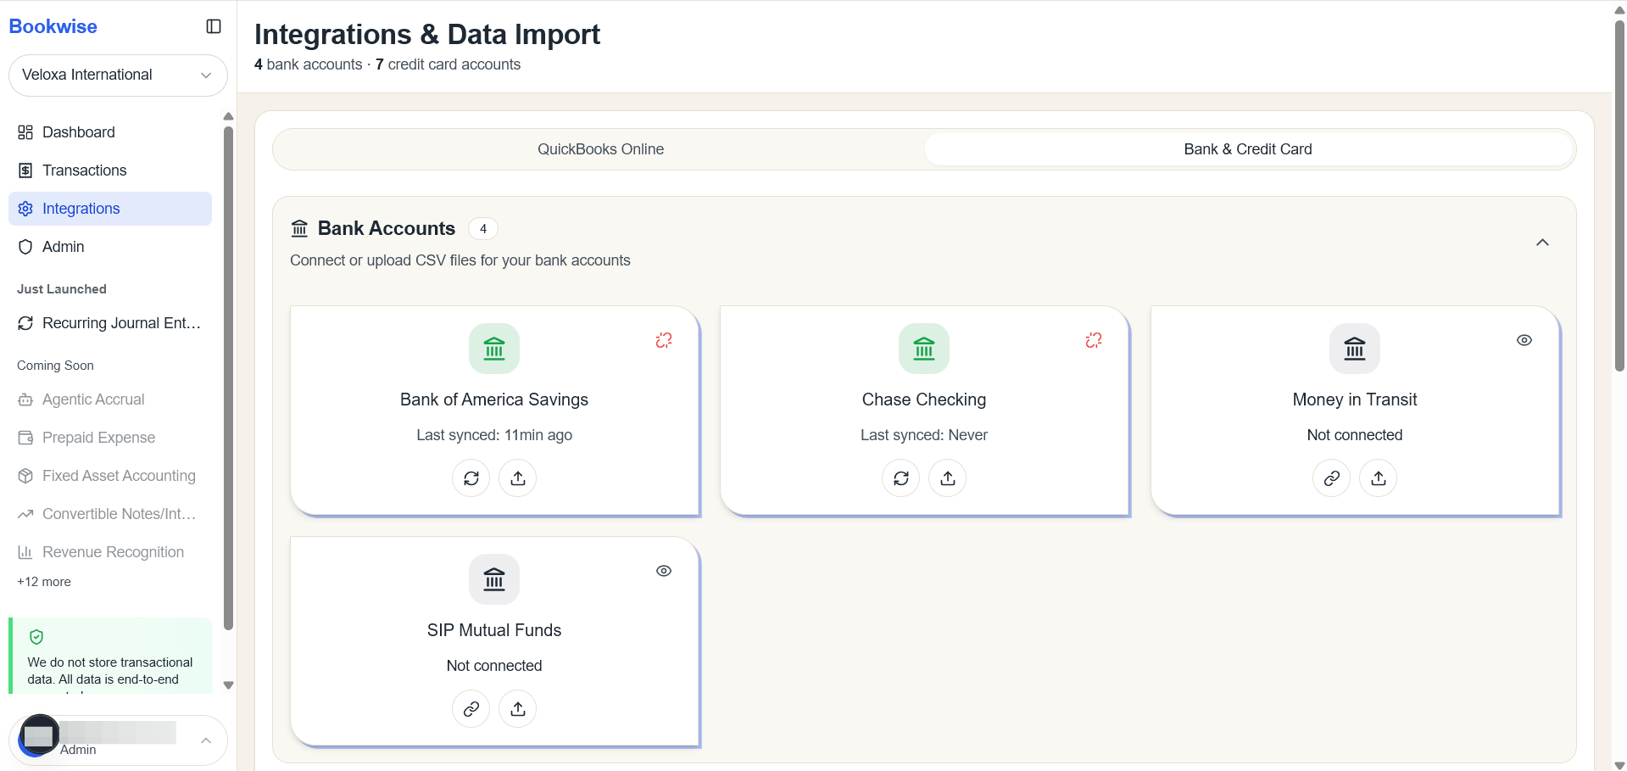The image size is (1627, 771).
Task: Click Fixed Asset Accounting in sidebar
Action: [x=110, y=476]
